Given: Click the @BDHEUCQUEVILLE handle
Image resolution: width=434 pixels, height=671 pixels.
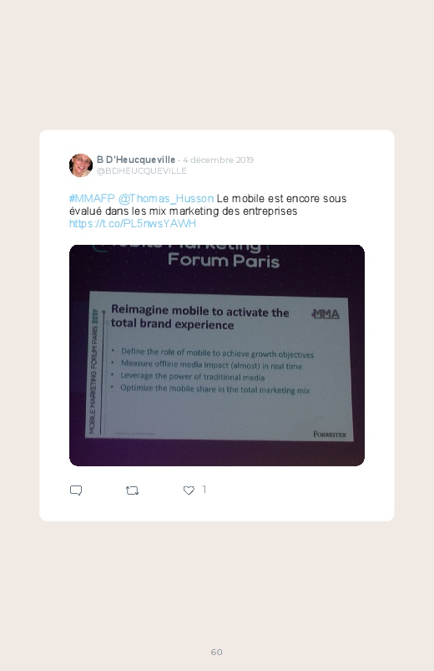Looking at the screenshot, I should (x=142, y=170).
